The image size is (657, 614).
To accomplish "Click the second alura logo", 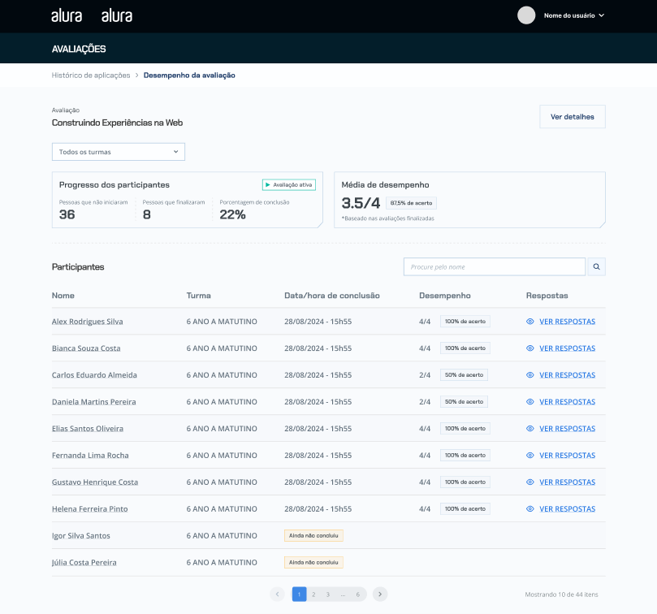I will coord(116,15).
